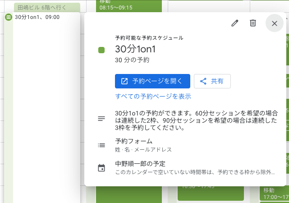Click the 姓 · 名 · メールアドレス form fields text

143,149
